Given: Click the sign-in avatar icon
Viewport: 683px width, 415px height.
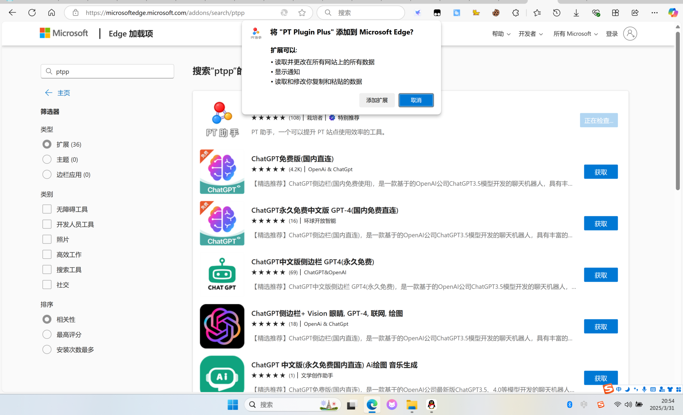Looking at the screenshot, I should point(630,34).
